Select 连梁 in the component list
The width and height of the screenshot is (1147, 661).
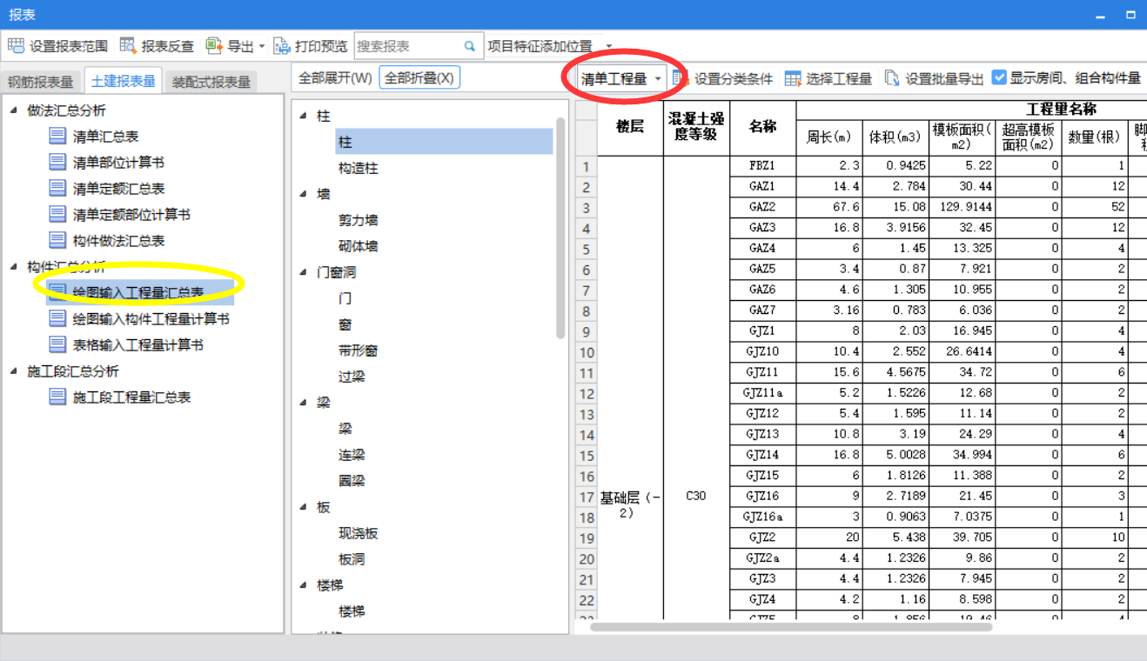point(352,455)
